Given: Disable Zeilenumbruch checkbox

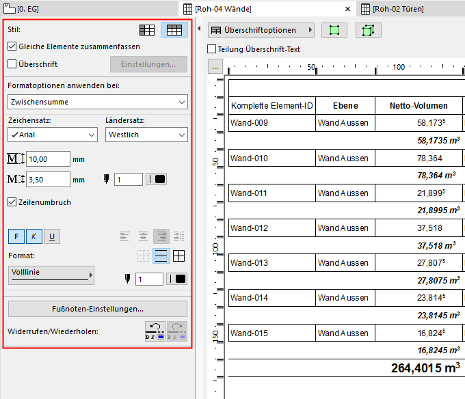Looking at the screenshot, I should [12, 202].
